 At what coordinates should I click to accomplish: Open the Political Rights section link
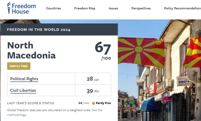(24, 79)
